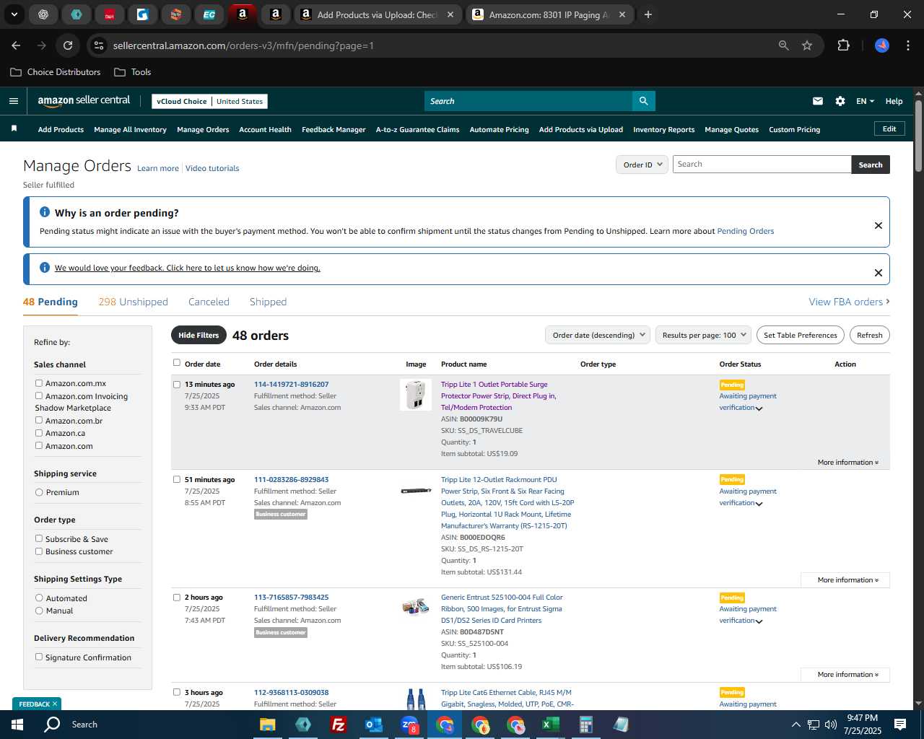The width and height of the screenshot is (924, 739).
Task: Open Manage All Inventory menu item
Action: click(x=130, y=130)
